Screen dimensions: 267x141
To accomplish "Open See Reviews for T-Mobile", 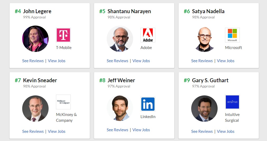I will pos(33,61).
